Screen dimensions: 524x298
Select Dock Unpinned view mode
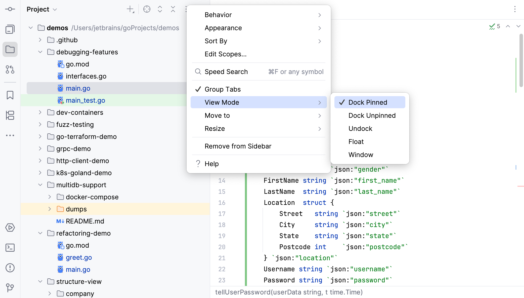[x=372, y=115]
